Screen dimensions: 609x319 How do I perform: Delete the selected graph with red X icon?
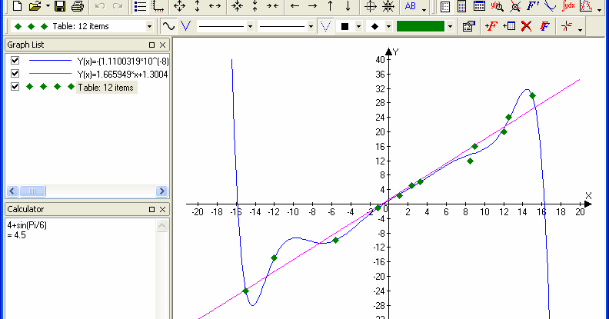click(526, 26)
